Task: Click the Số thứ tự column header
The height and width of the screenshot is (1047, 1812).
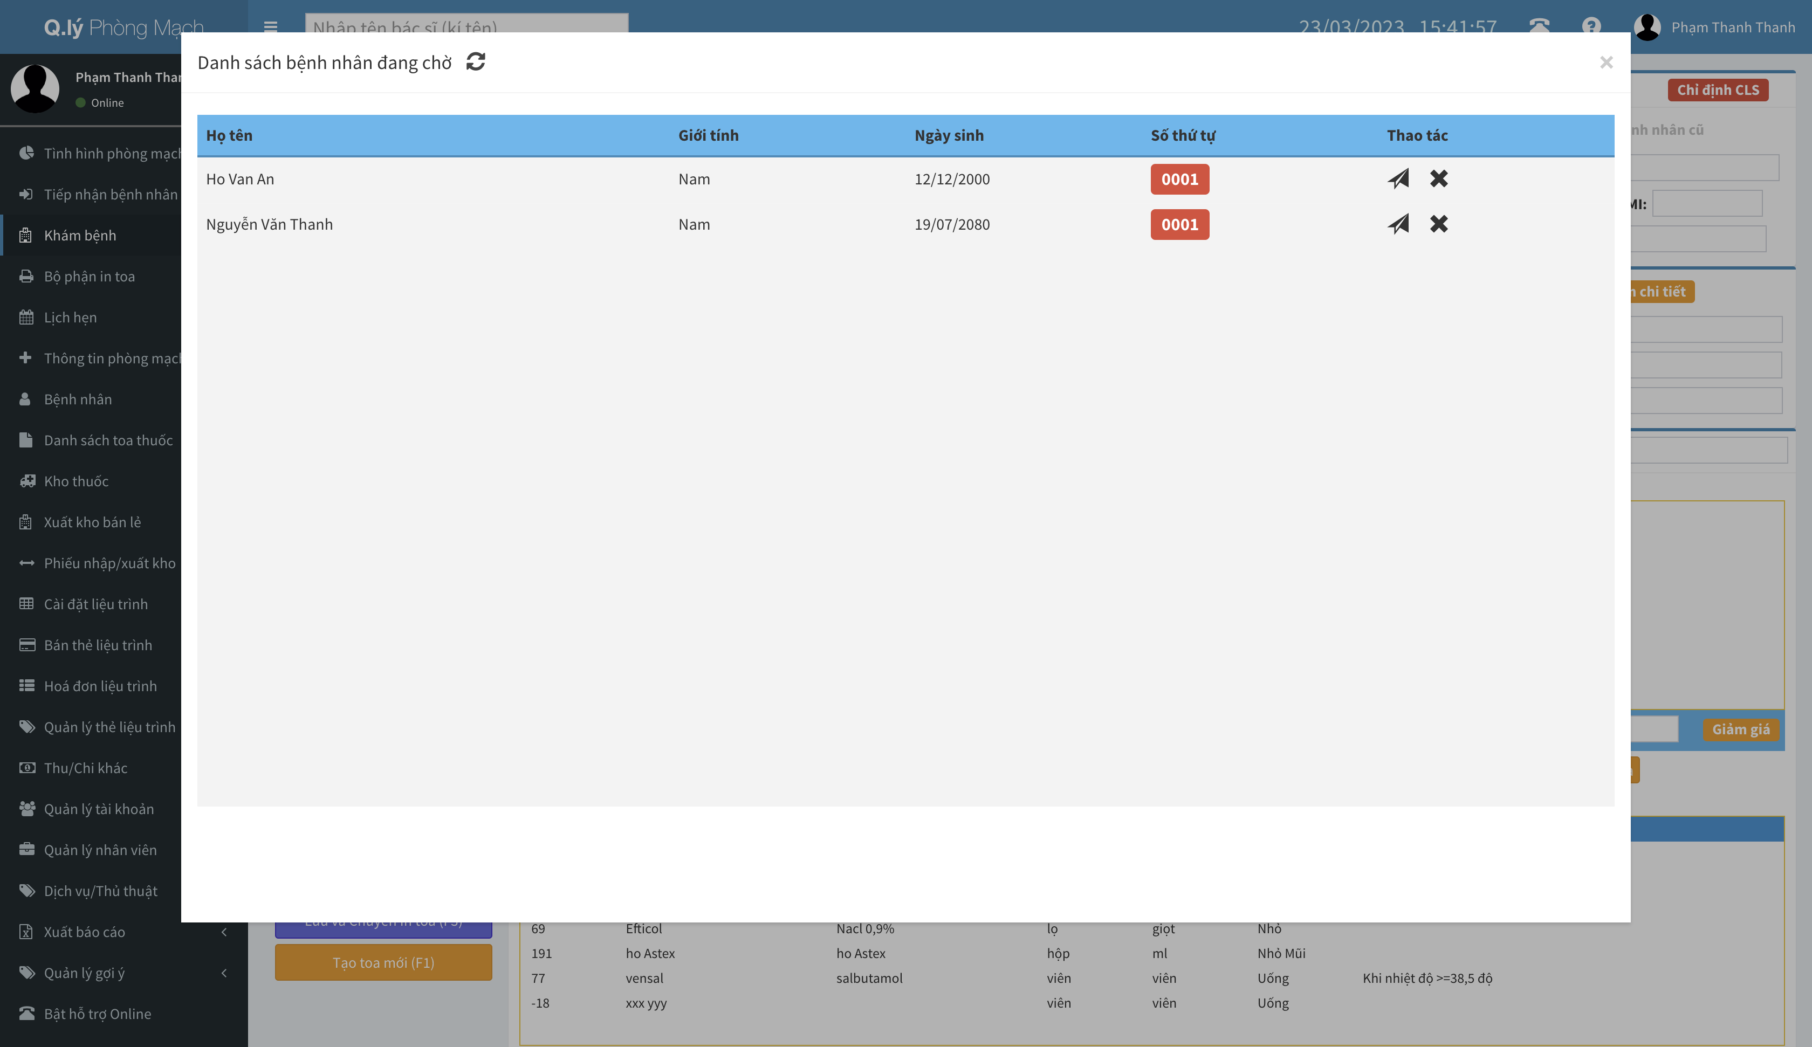Action: click(x=1183, y=135)
